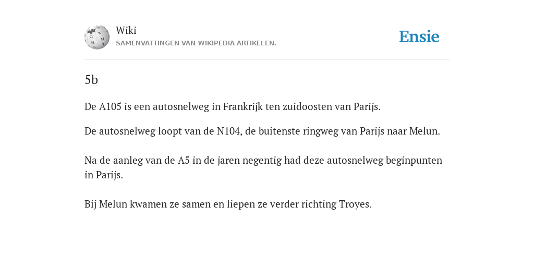
Task: Open the Ensie logo link
Action: 419,37
